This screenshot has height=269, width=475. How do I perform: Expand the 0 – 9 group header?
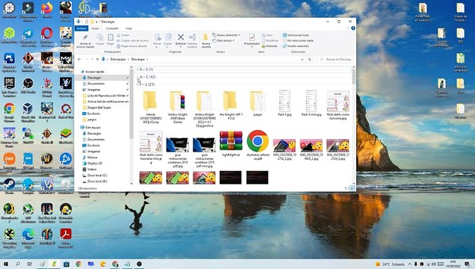coord(243,69)
